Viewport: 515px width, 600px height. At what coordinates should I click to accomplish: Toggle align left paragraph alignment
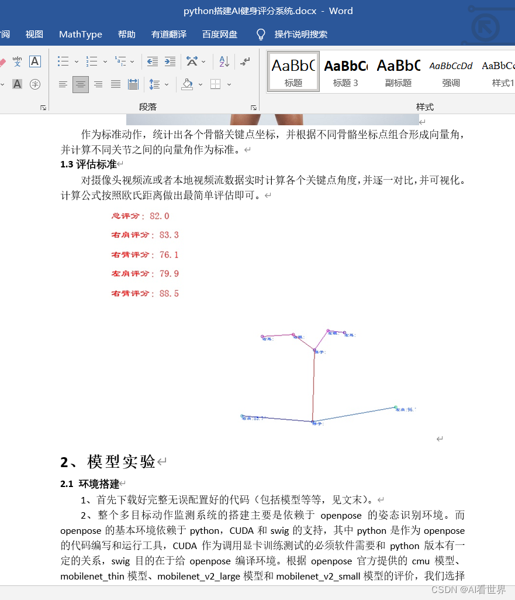point(63,84)
